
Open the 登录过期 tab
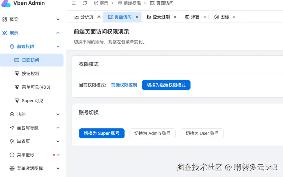(161, 17)
